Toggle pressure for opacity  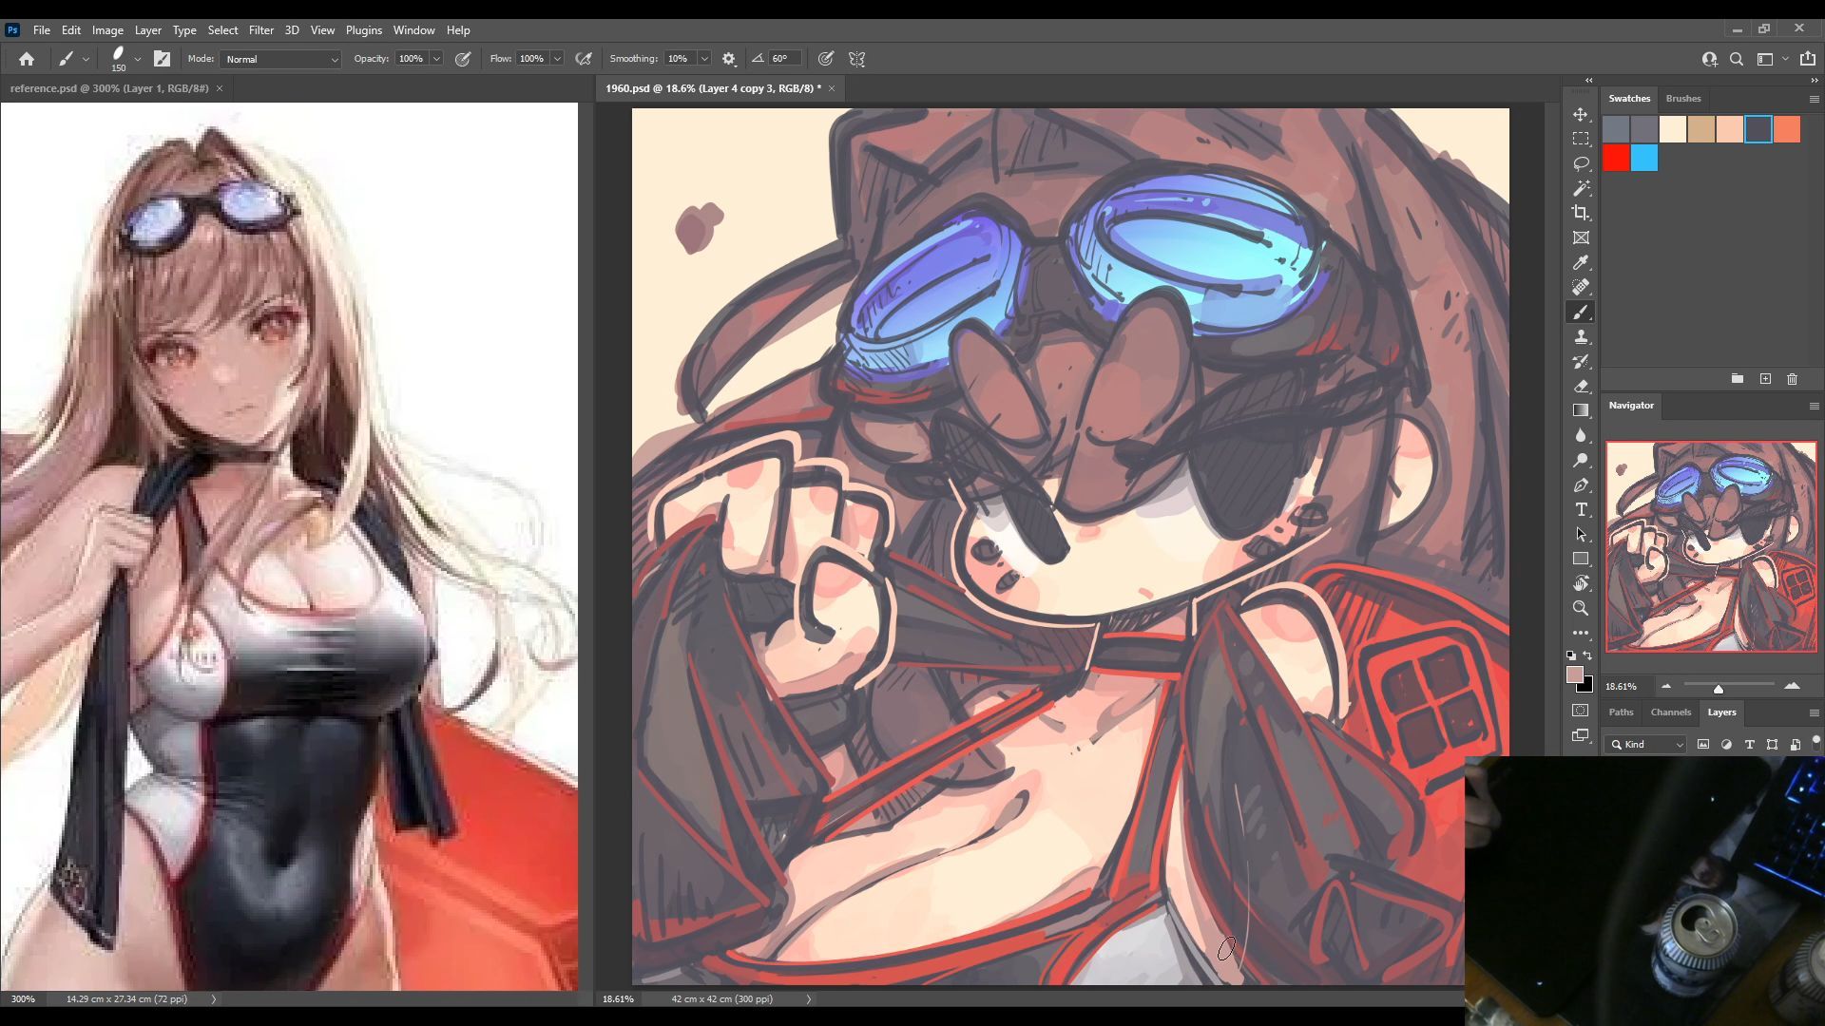tap(463, 59)
